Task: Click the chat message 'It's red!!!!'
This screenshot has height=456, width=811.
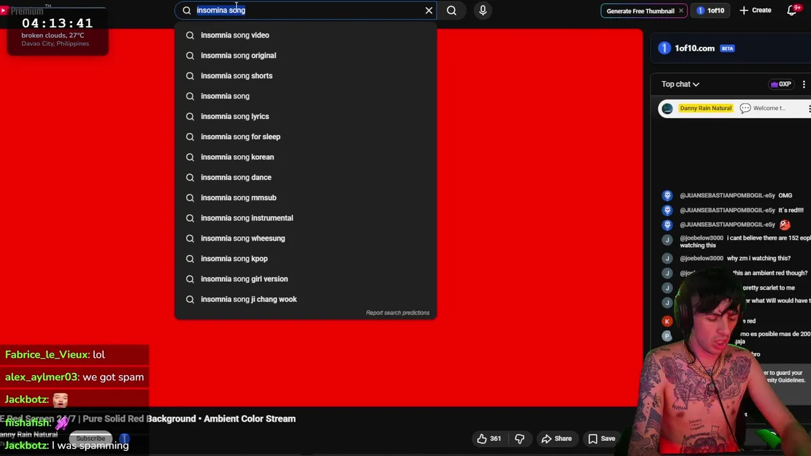Action: point(791,210)
